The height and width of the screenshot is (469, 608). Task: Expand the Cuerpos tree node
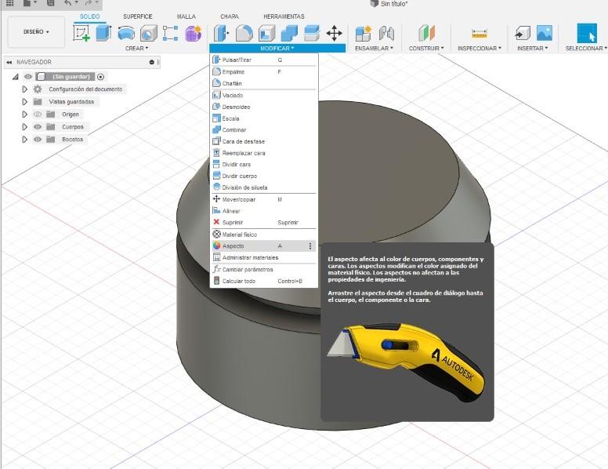click(25, 126)
